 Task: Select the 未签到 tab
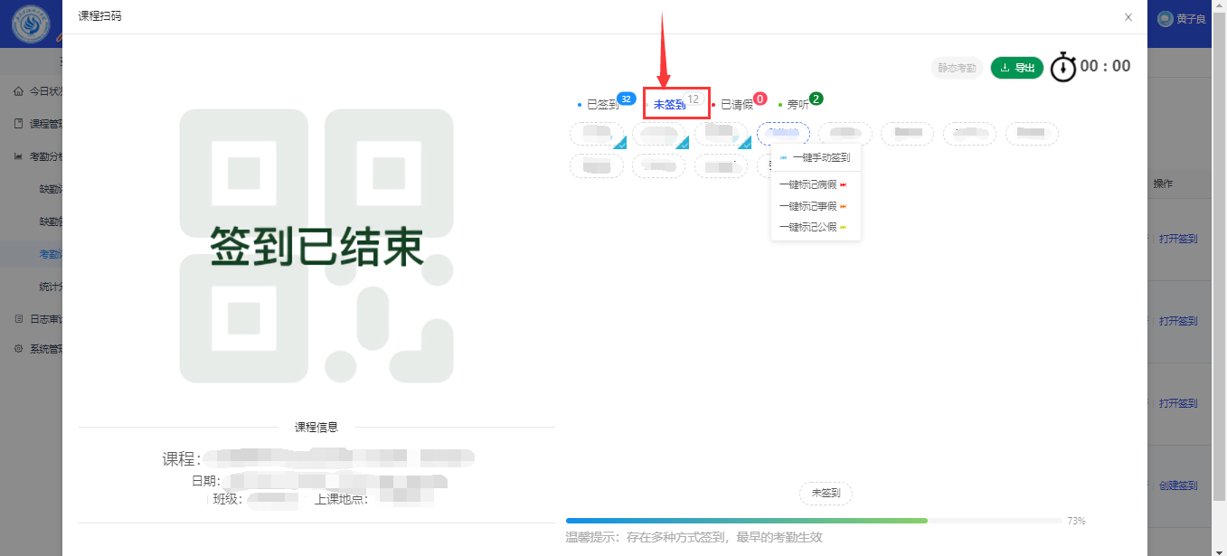pyautogui.click(x=669, y=105)
